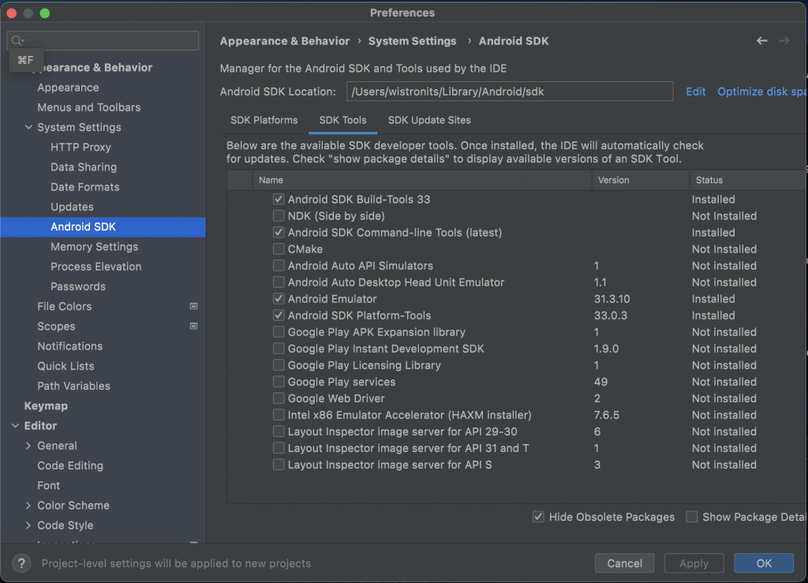
Task: Click the back navigation arrow
Action: coord(761,41)
